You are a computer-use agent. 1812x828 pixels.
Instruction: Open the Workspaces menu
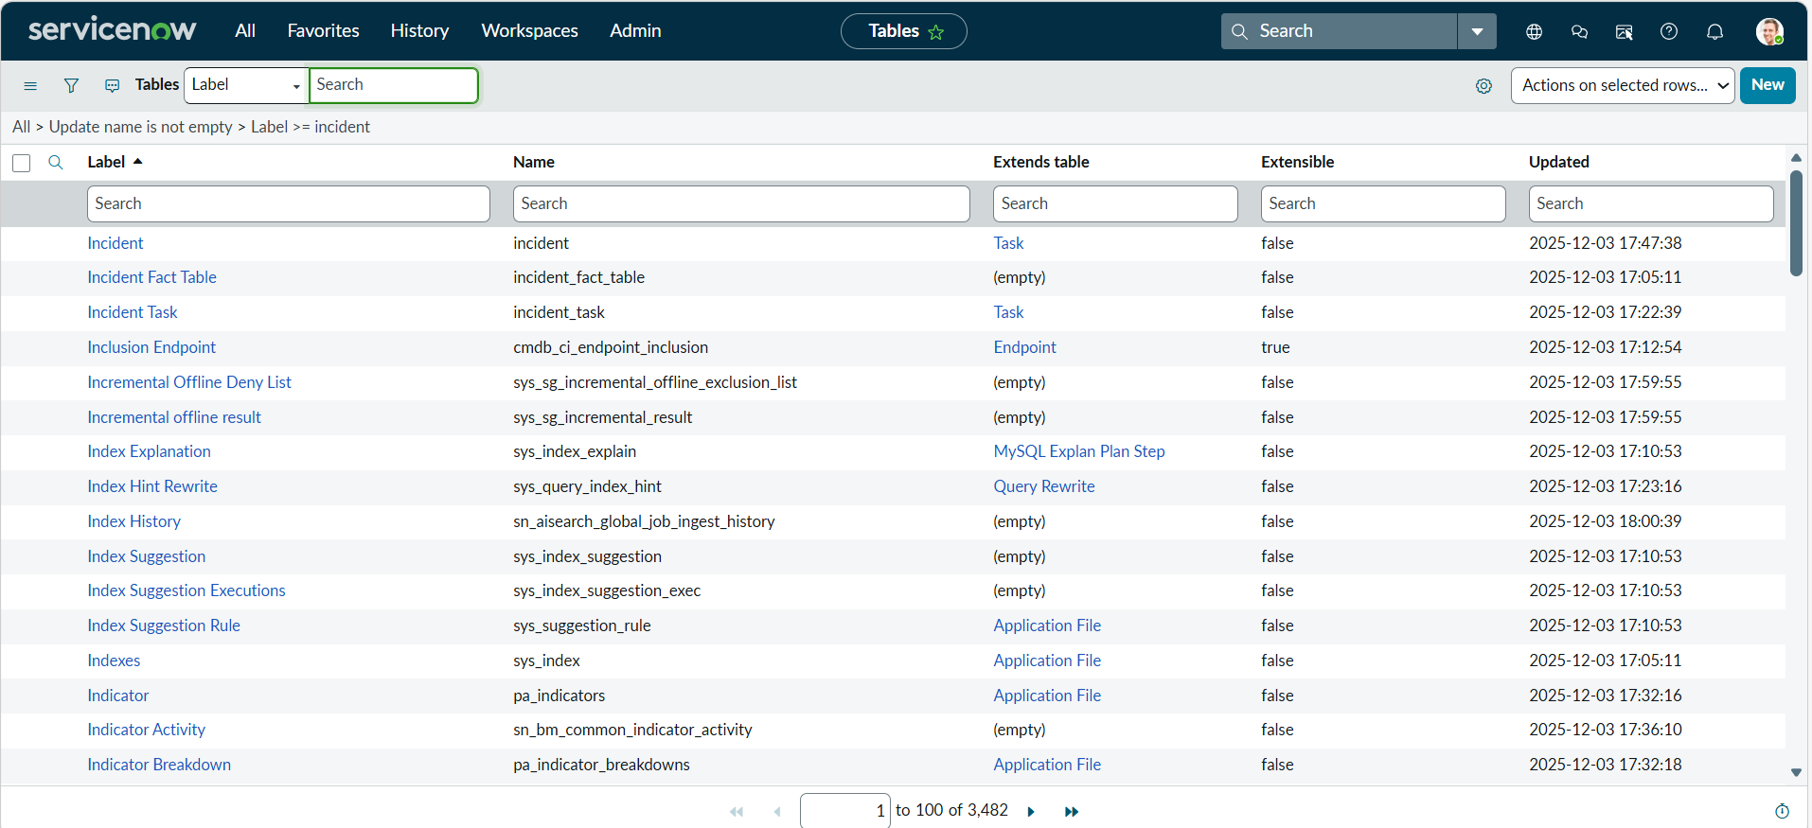(529, 31)
